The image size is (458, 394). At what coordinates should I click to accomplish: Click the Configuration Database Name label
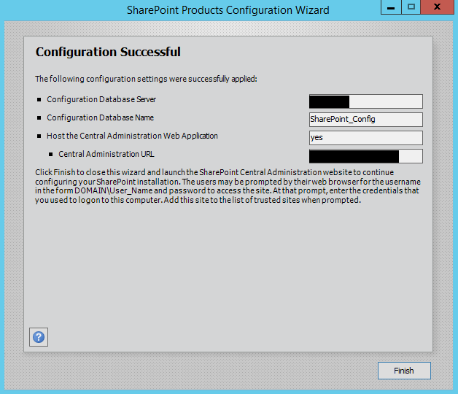point(100,117)
